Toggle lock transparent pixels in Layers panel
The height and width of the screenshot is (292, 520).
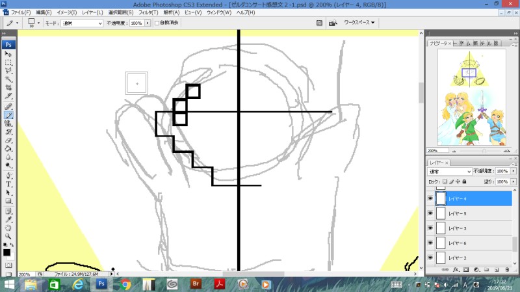click(445, 181)
